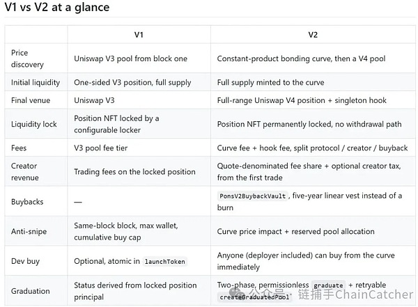
Task: Click the Initial liquidity row label
Action: click(36, 83)
